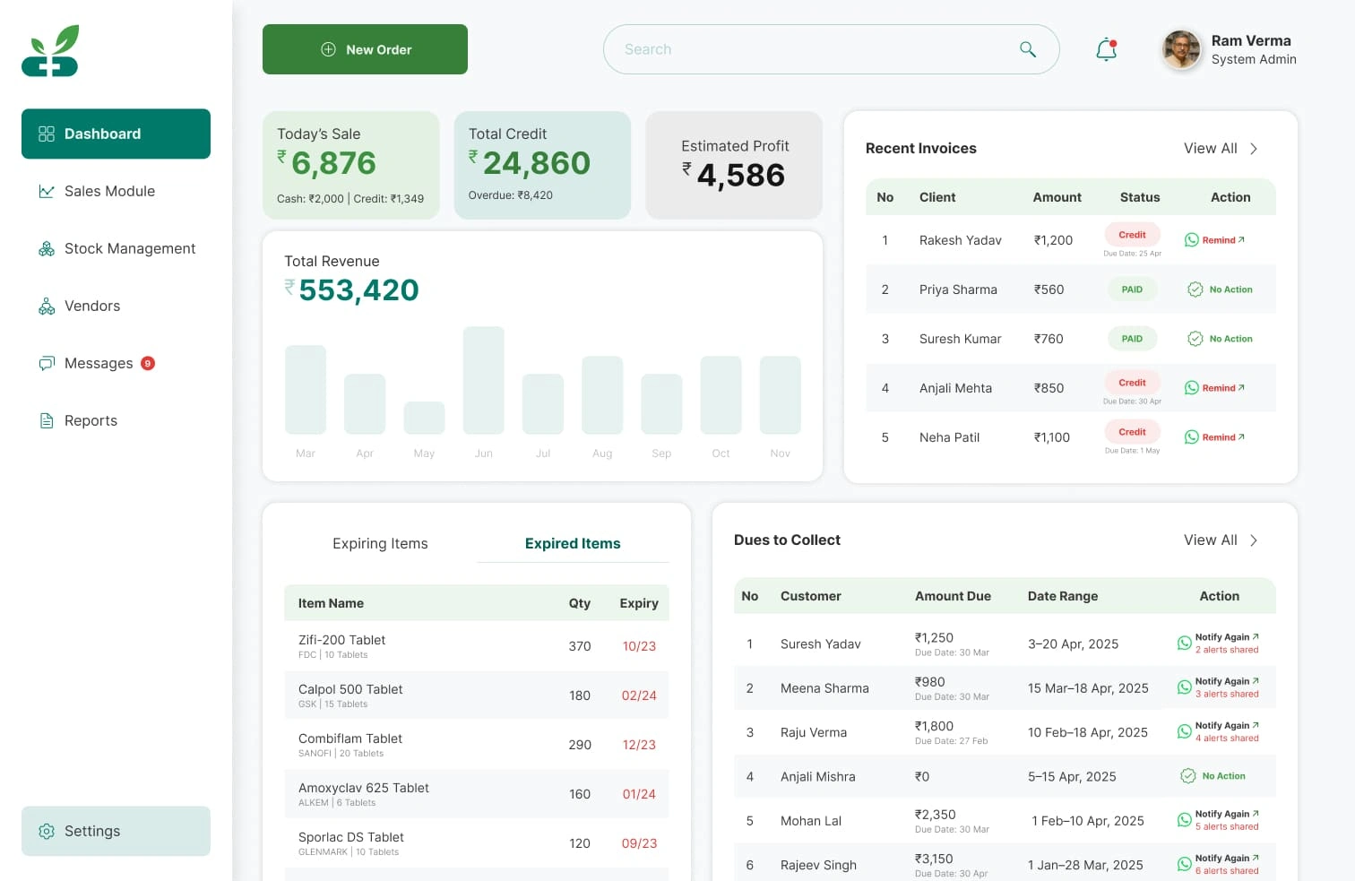
Task: Select the Expired Items tab
Action: click(x=573, y=543)
